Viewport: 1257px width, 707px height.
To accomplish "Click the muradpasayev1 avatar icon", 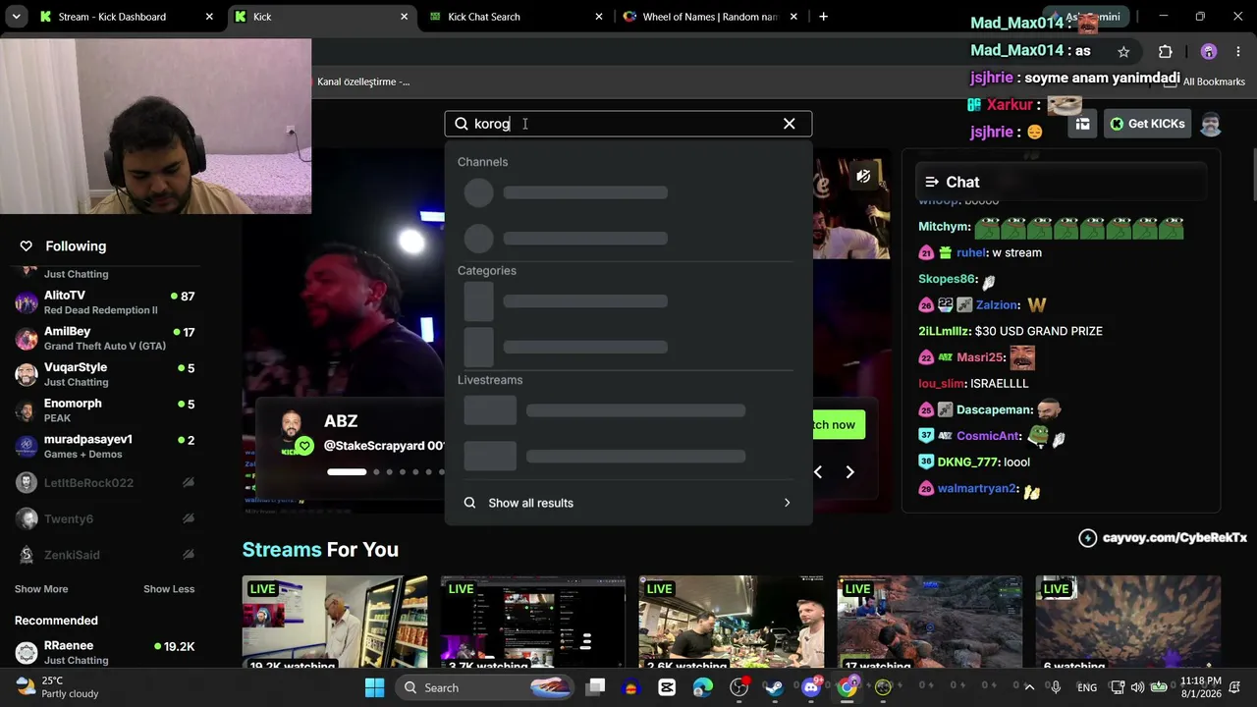I will point(27,447).
